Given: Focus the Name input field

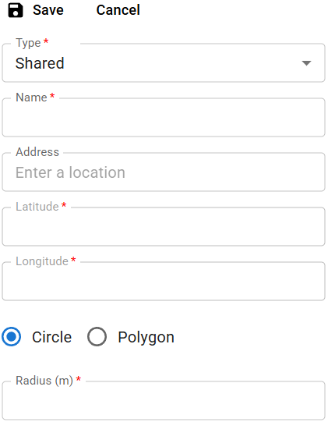Looking at the screenshot, I should coord(164,117).
